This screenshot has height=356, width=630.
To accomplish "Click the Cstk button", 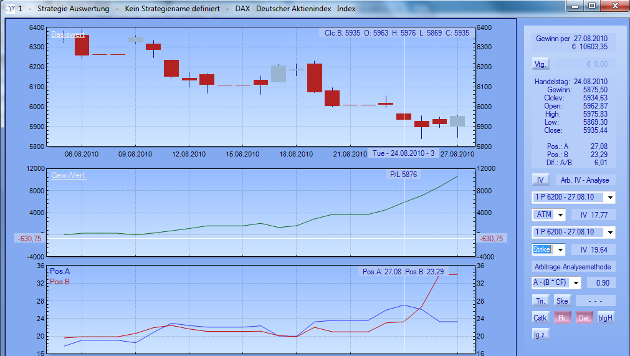I will tap(540, 317).
